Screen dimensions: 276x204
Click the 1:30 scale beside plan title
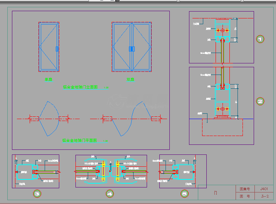[105, 141]
